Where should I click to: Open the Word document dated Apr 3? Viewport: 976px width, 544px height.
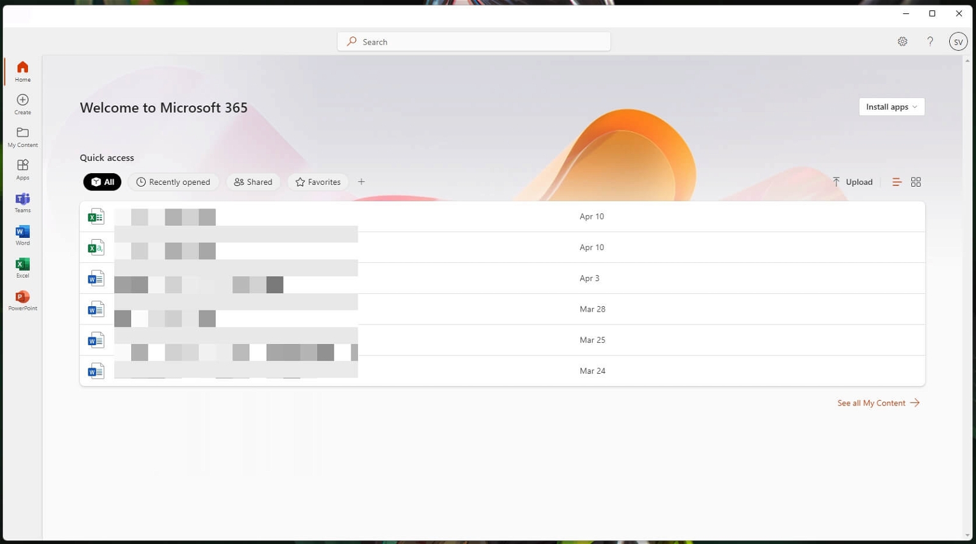click(x=502, y=278)
